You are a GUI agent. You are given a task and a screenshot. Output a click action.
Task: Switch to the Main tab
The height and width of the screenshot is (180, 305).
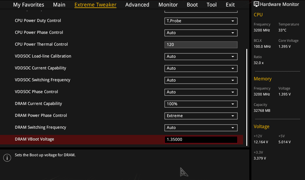tap(59, 5)
